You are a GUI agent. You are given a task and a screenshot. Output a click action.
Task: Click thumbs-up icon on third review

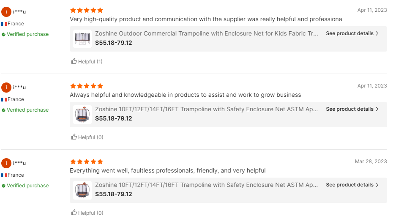pos(74,213)
